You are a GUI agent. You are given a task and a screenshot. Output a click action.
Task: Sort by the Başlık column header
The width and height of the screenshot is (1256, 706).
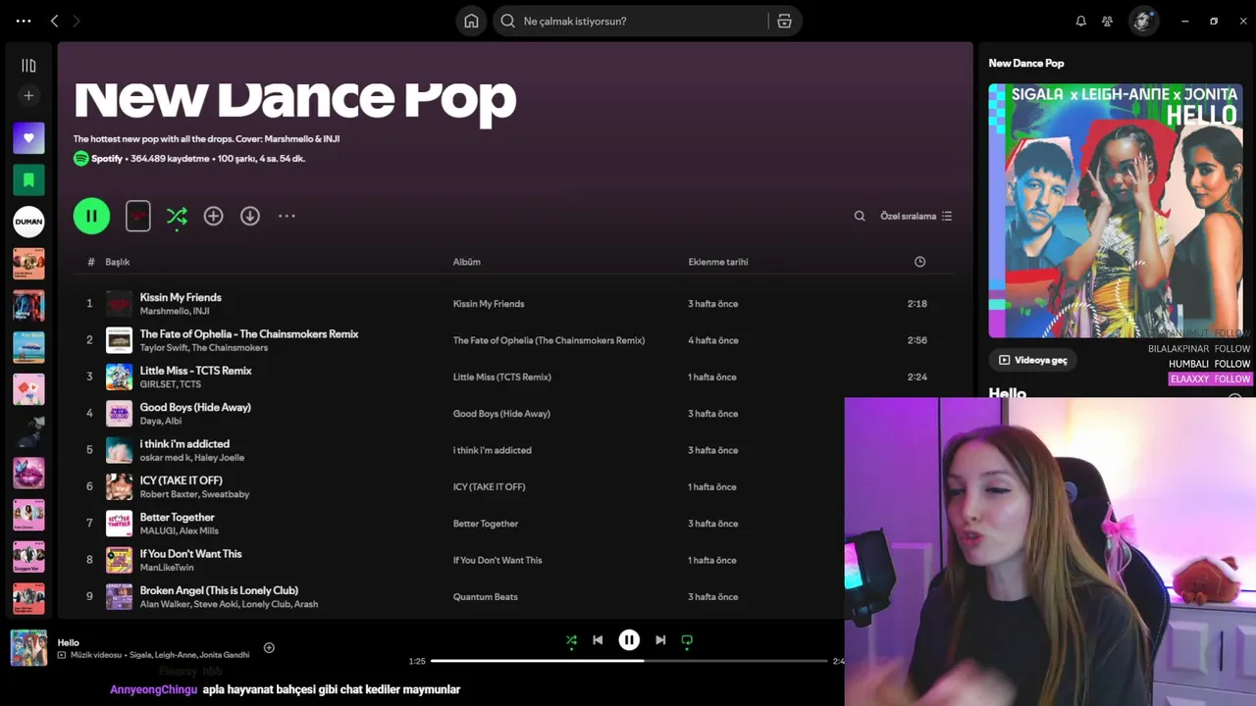click(x=118, y=262)
